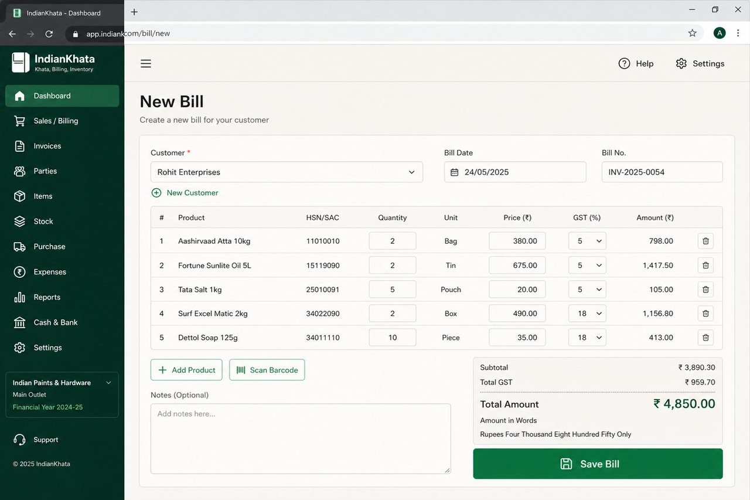The image size is (750, 500).
Task: Go to Dashboard in the sidebar
Action: click(62, 96)
